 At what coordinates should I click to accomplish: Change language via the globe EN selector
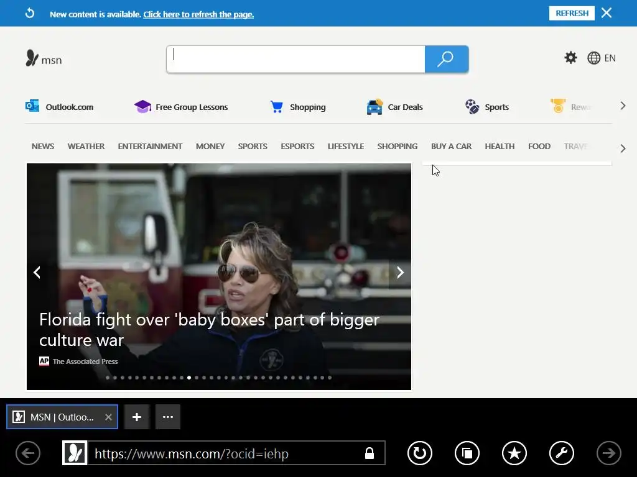602,58
